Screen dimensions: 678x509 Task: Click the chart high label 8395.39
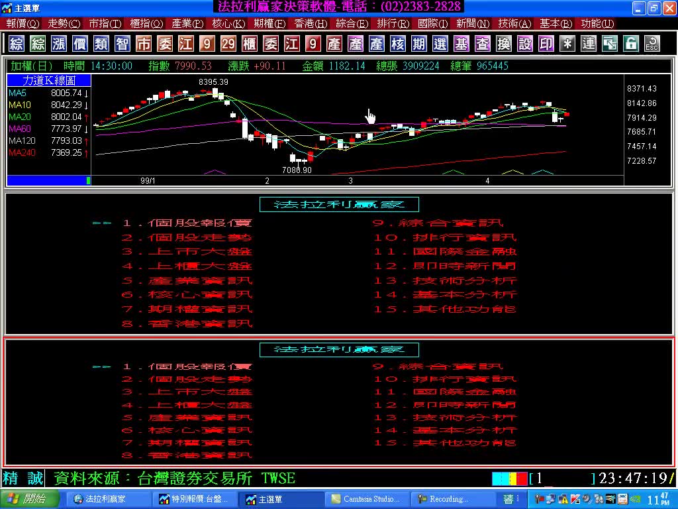click(x=213, y=82)
